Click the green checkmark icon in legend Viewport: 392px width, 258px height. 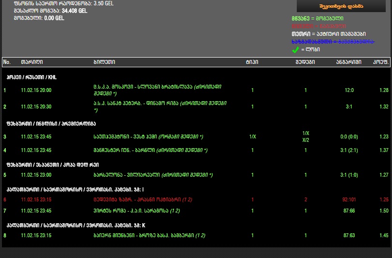[x=296, y=49]
